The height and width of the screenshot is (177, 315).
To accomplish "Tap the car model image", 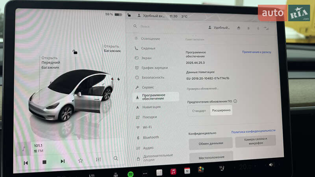I will tap(71, 95).
